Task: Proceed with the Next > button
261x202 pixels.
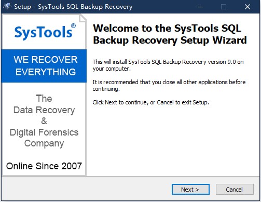Action: point(190,190)
